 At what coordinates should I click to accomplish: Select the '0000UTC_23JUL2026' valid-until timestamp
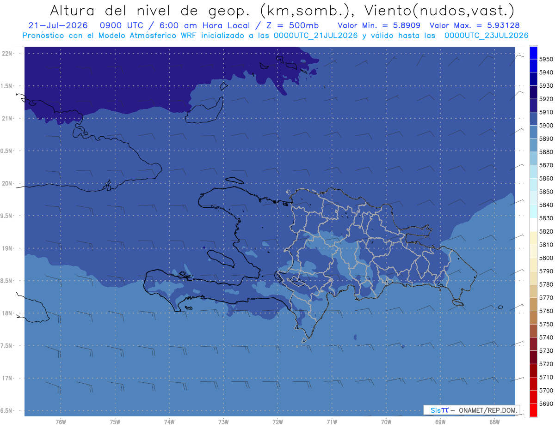[x=487, y=35]
